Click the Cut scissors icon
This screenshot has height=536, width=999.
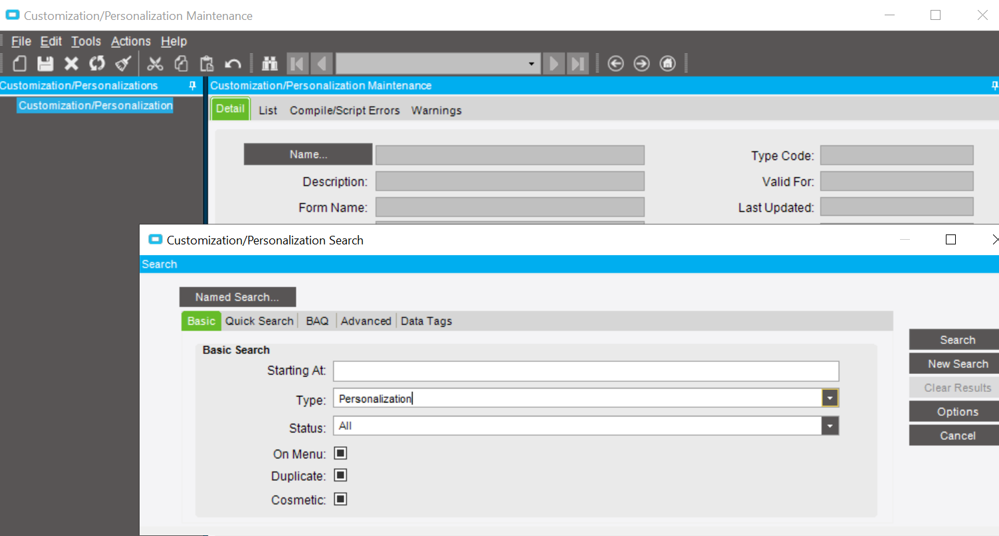[x=155, y=64]
